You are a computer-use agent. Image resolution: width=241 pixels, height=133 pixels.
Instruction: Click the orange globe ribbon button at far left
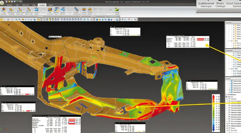(3, 11)
